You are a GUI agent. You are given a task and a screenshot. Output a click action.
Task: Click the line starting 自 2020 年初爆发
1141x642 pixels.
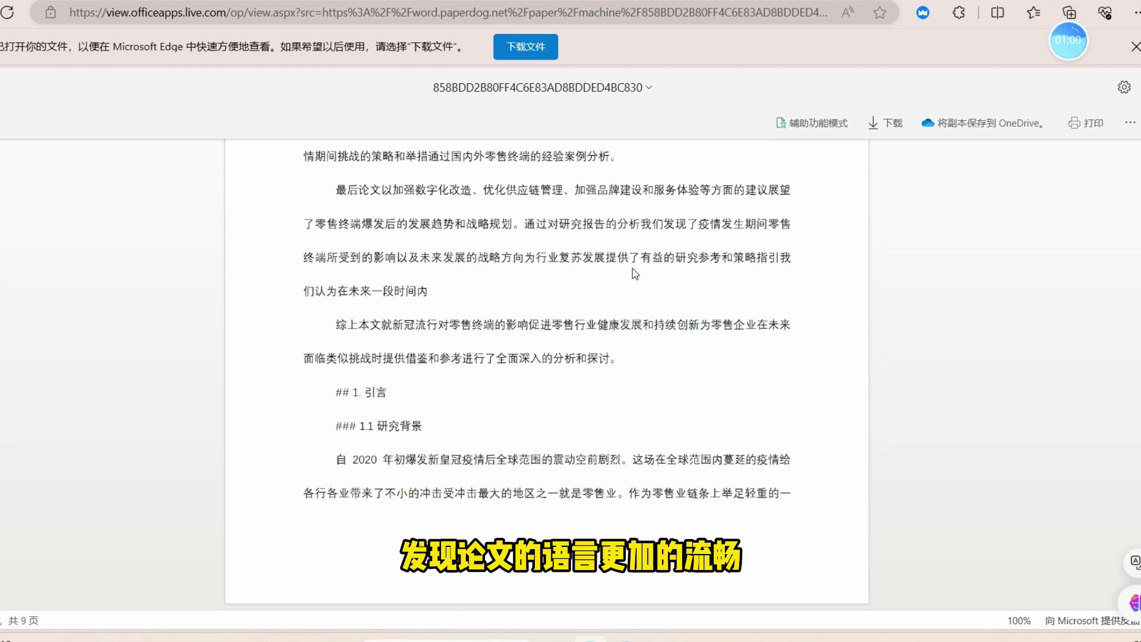563,460
